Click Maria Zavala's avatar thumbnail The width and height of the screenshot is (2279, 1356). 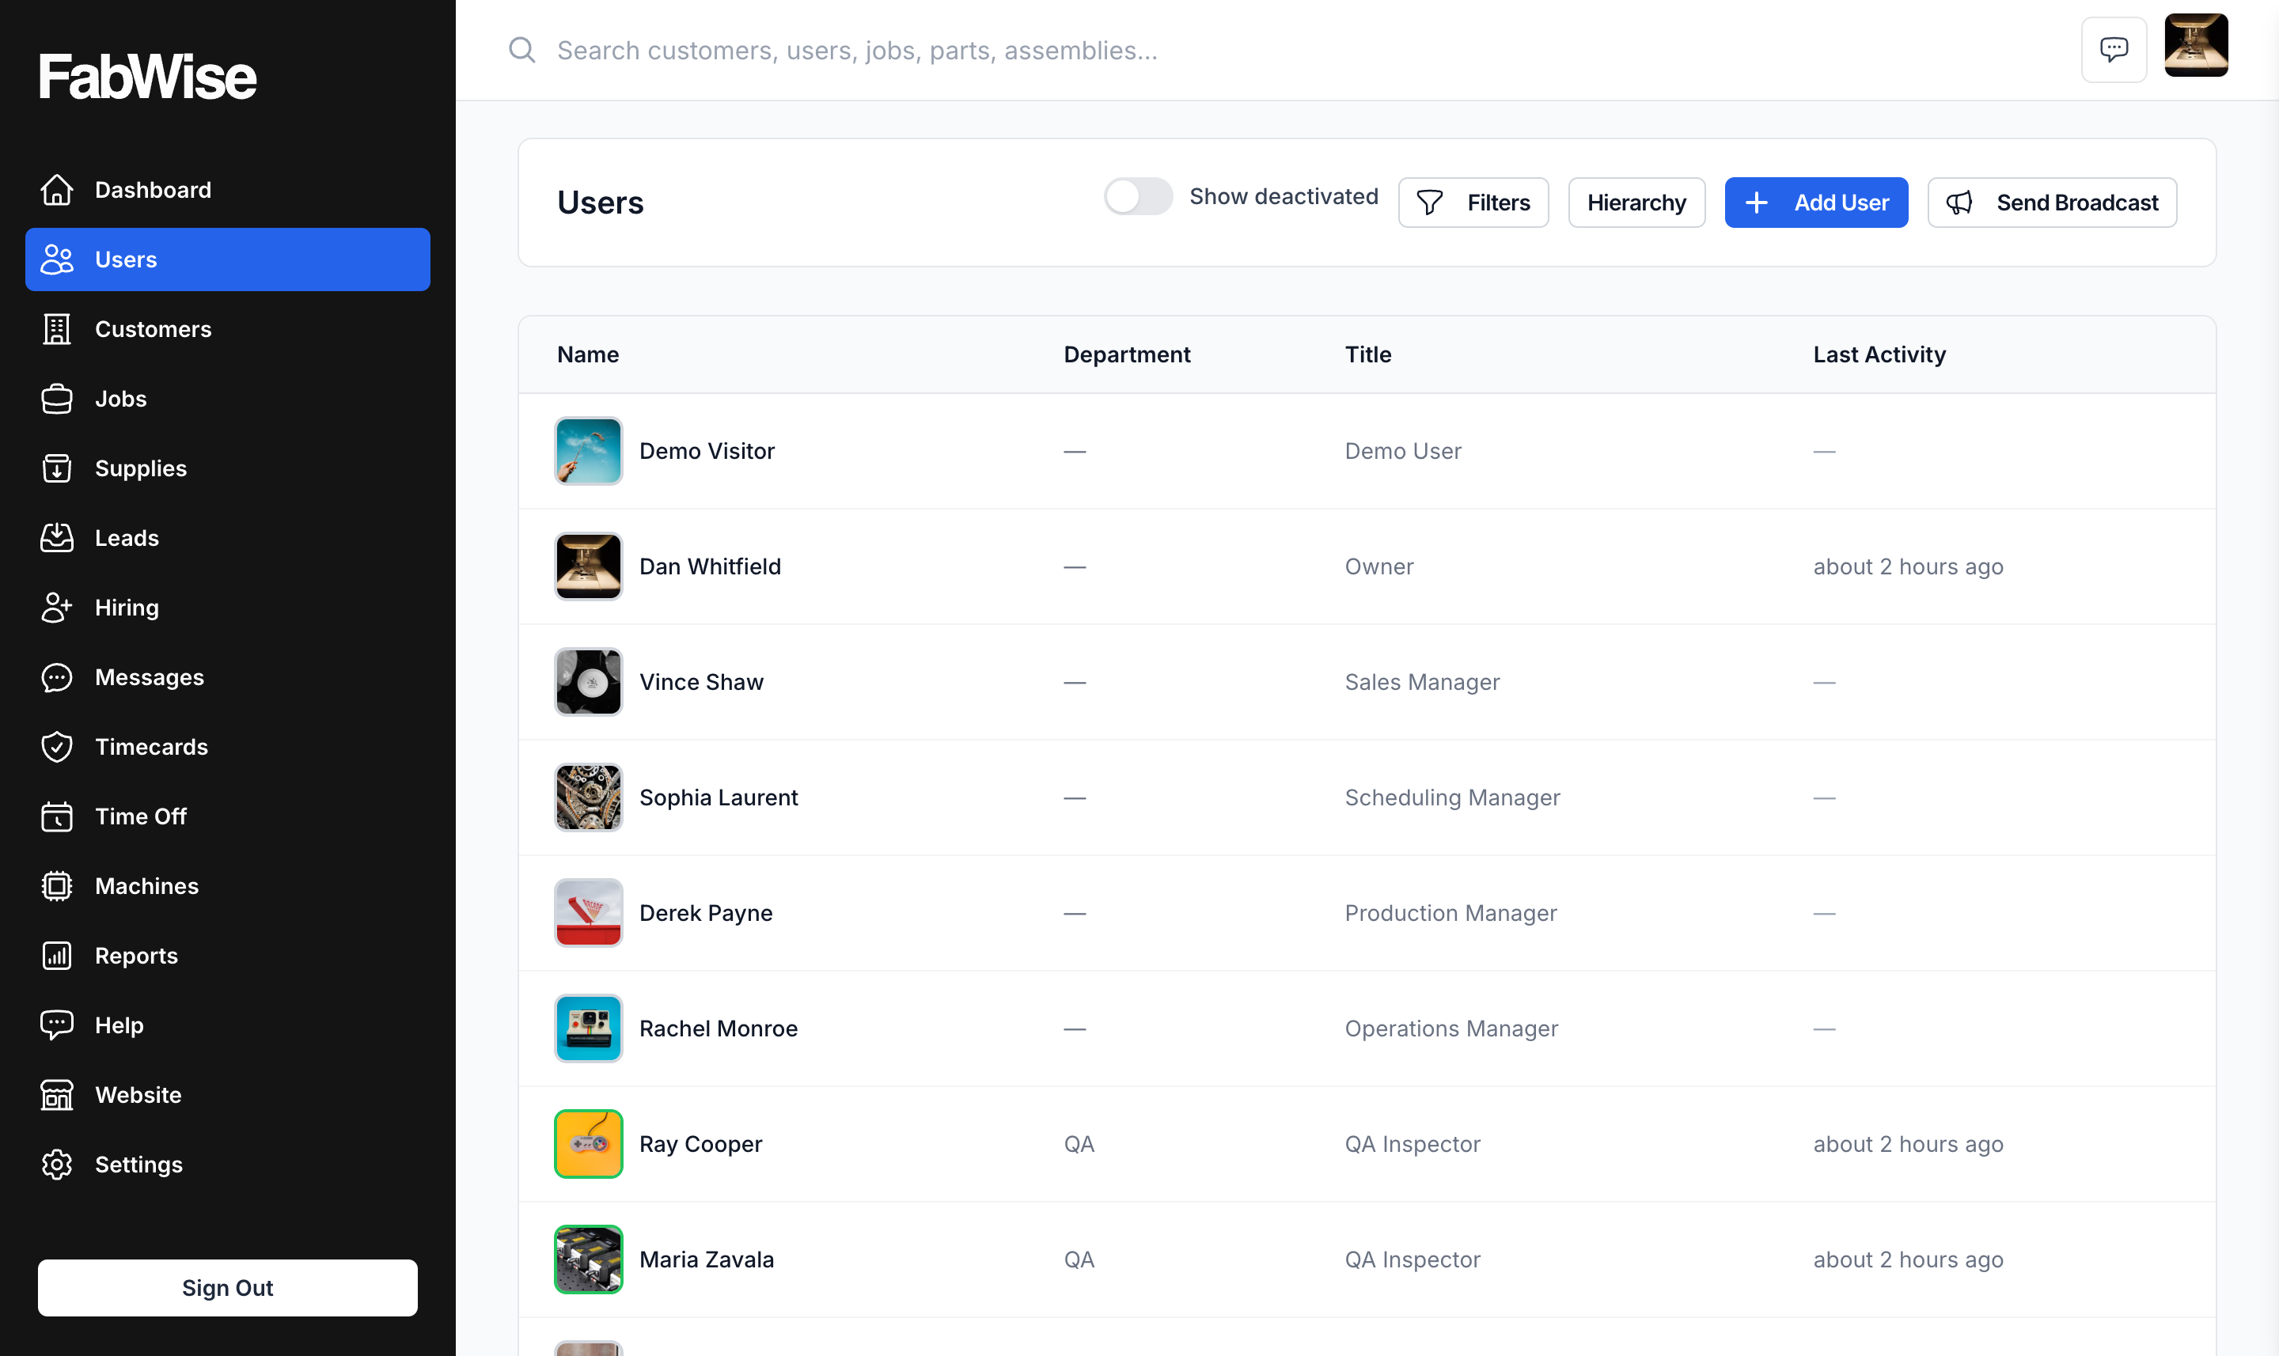589,1260
